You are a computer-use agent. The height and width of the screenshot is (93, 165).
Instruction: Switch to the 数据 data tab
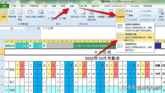point(54,6)
